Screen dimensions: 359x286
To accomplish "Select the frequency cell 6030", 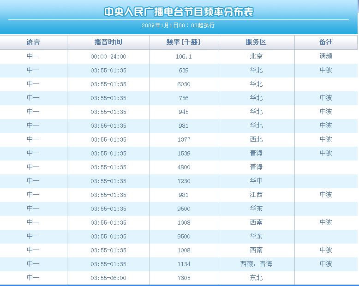I will pos(184,84).
